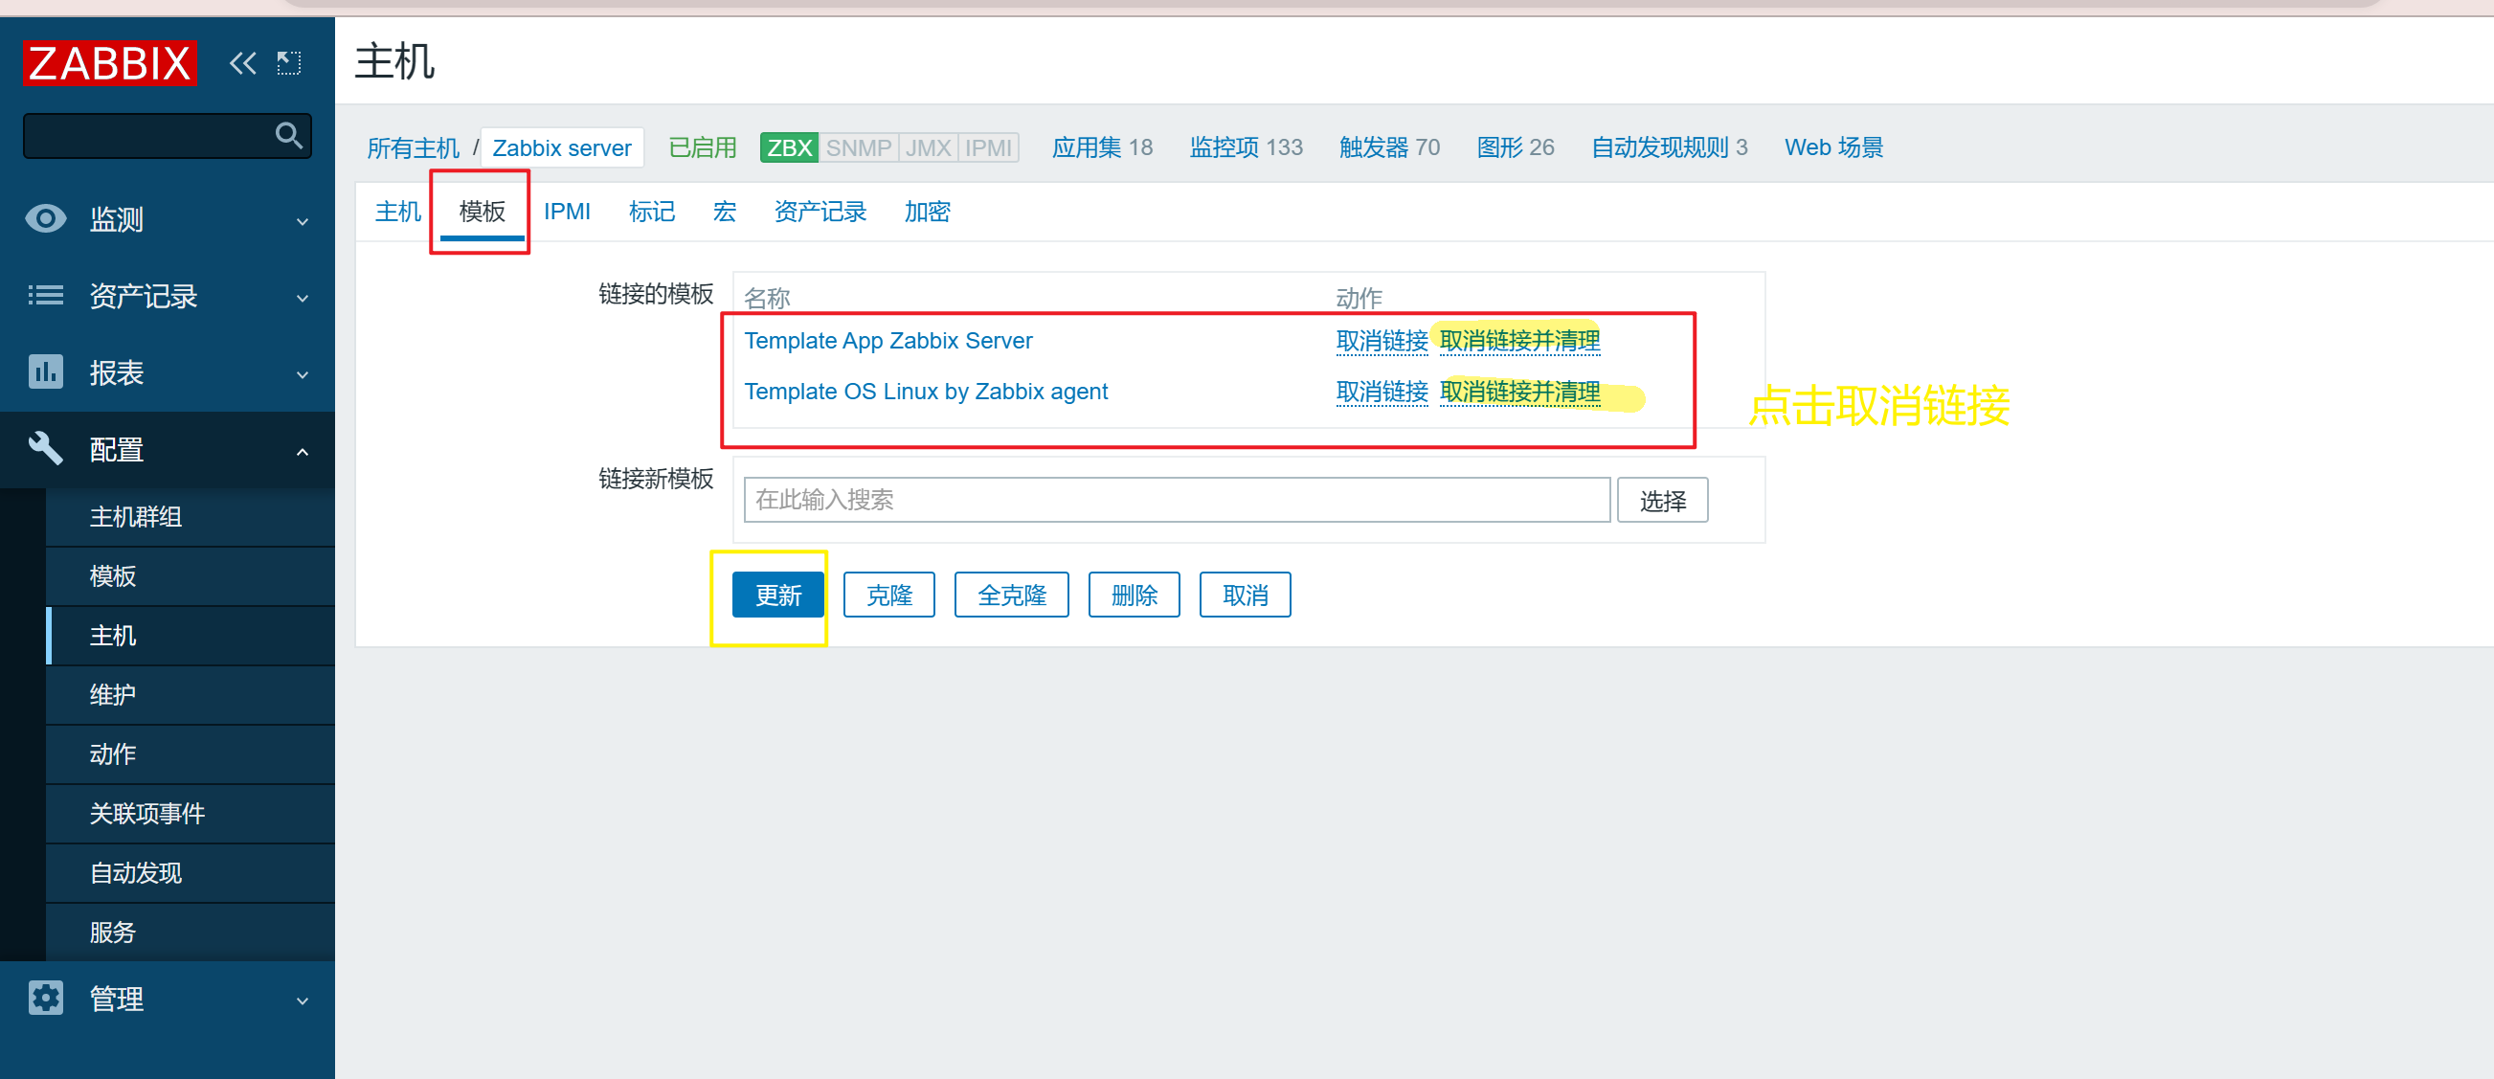
Task: Switch to the 模板 tab
Action: tap(483, 212)
